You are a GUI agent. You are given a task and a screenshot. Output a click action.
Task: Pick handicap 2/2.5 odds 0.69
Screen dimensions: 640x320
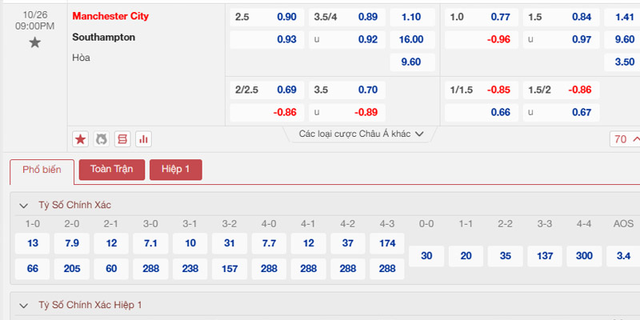click(x=267, y=90)
